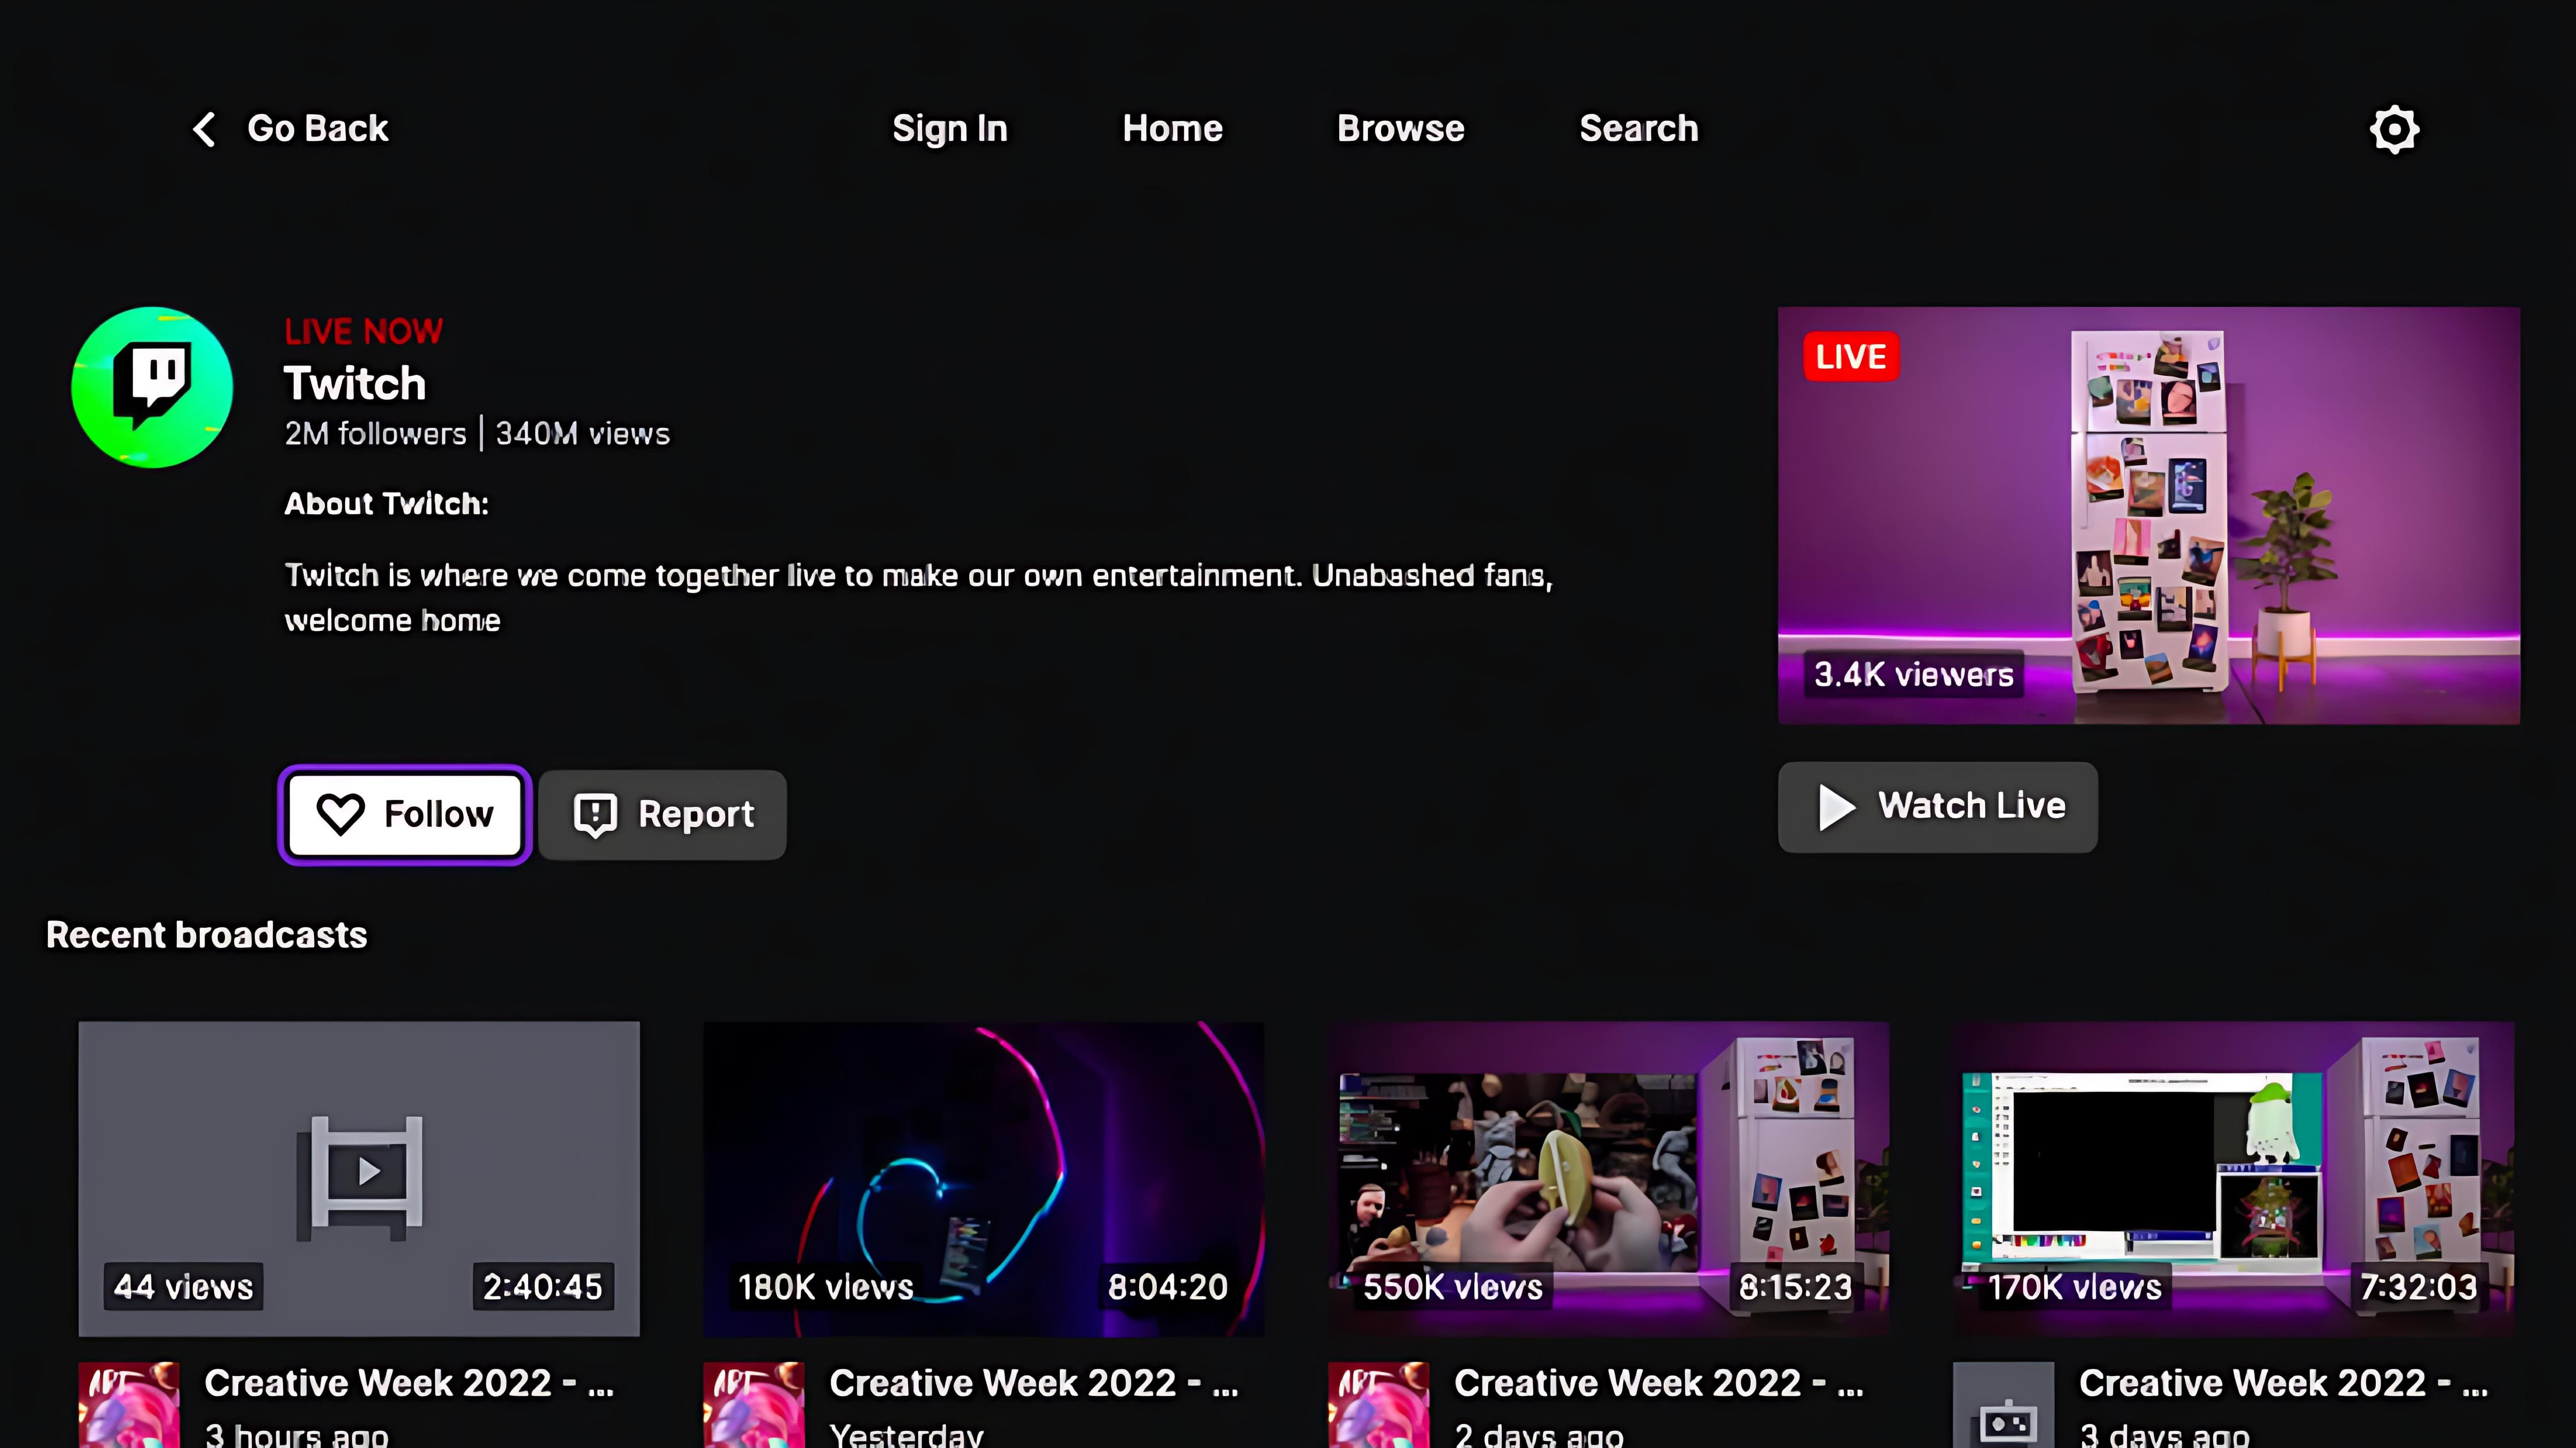The image size is (2576, 1448).
Task: Click the Report speech-bubble icon
Action: (595, 816)
